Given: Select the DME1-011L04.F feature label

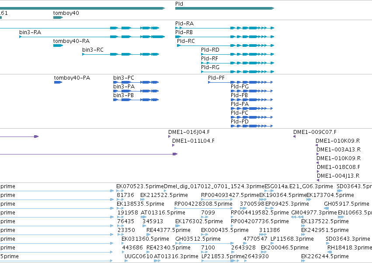Looking at the screenshot, I should 193,141.
